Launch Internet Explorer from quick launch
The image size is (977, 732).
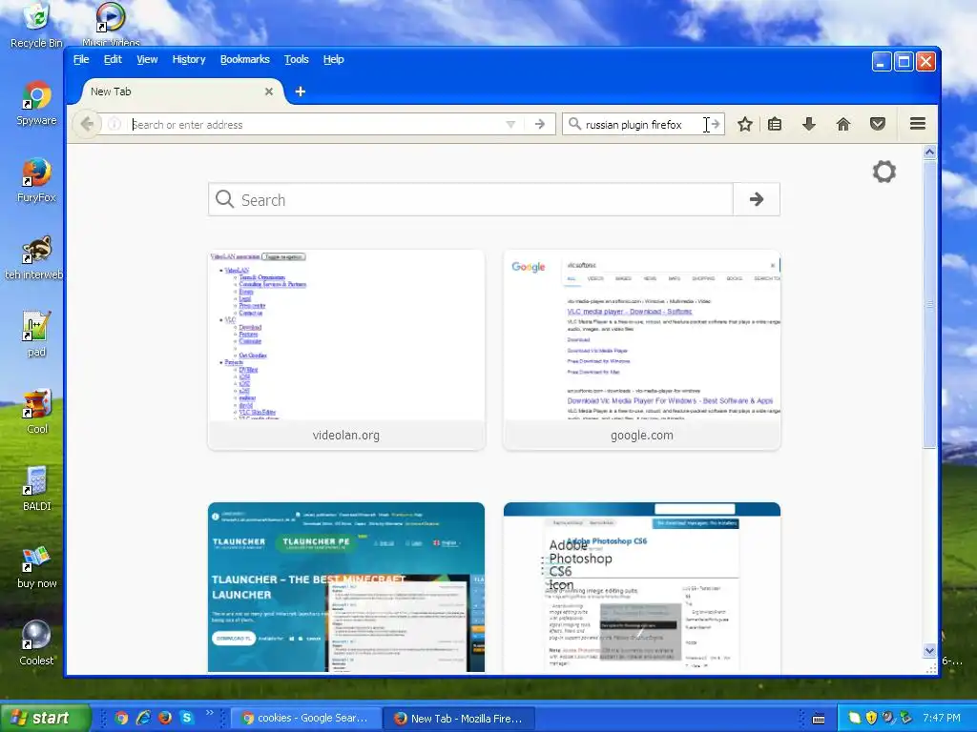[143, 718]
